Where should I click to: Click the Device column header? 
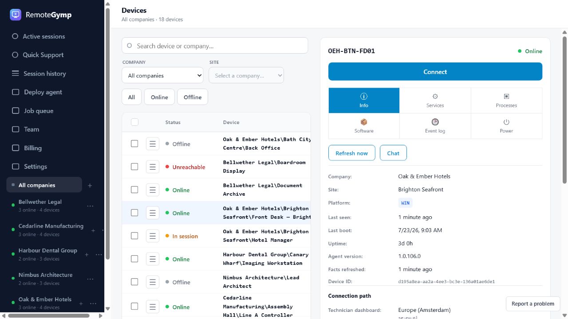231,122
